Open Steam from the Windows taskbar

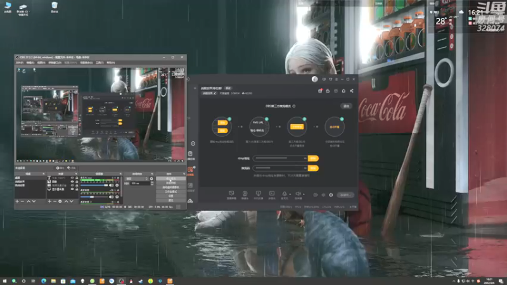141,281
